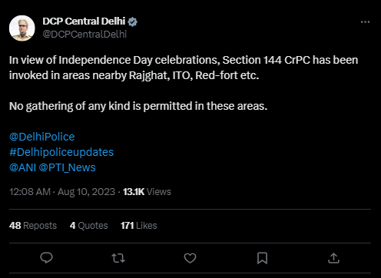The height and width of the screenshot is (278, 381).
Task: Repost this tweet using the retweet icon
Action: pos(118,258)
